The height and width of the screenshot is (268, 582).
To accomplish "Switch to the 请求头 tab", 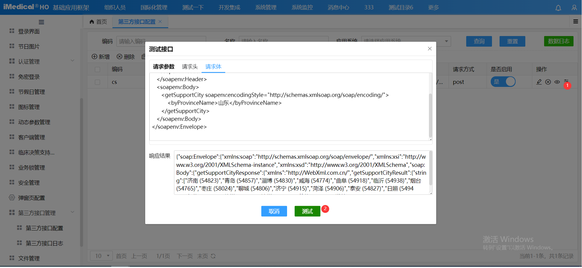I will pyautogui.click(x=190, y=67).
